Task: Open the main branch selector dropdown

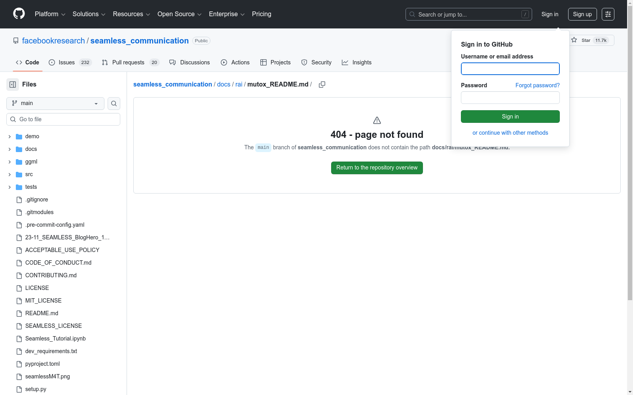Action: point(55,103)
